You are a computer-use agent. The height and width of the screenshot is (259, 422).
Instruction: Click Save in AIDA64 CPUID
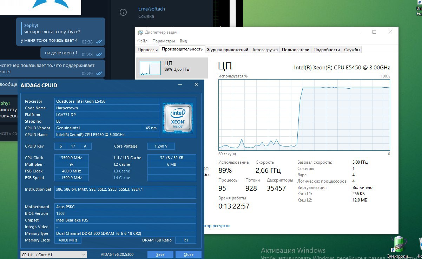160,254
